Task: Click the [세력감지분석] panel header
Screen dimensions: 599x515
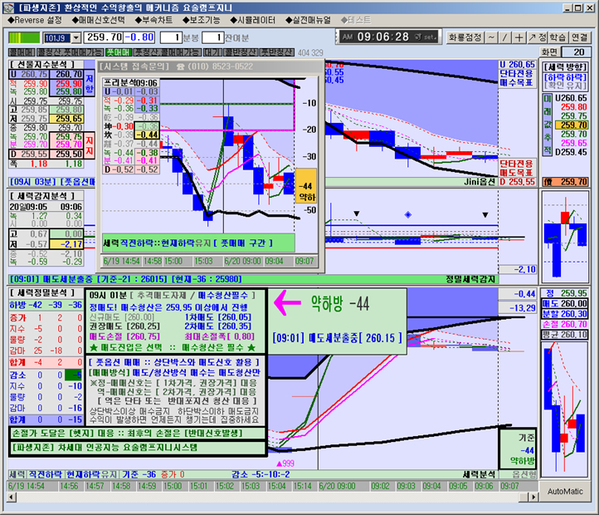Action: 42,196
